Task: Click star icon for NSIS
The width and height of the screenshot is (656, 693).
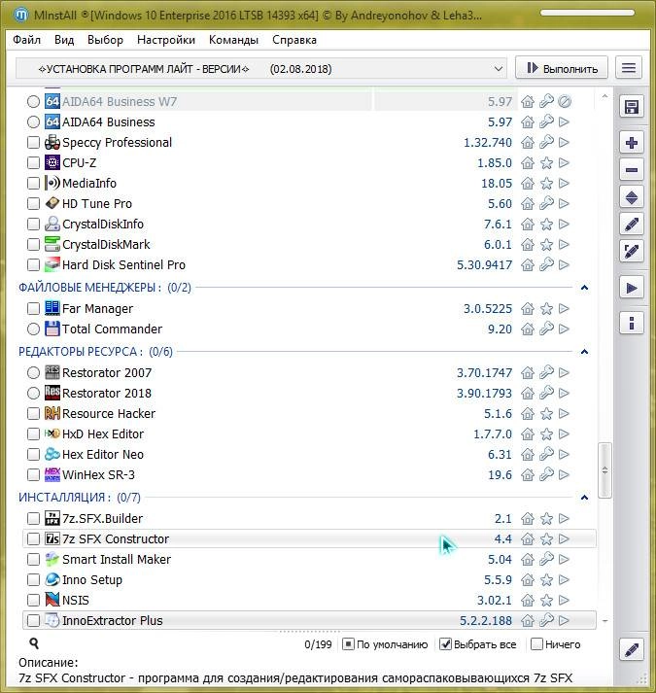Action: click(x=546, y=601)
